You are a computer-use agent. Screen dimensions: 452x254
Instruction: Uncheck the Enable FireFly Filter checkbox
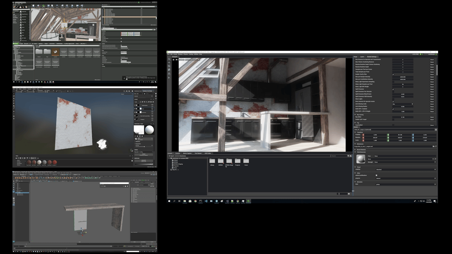(393, 74)
